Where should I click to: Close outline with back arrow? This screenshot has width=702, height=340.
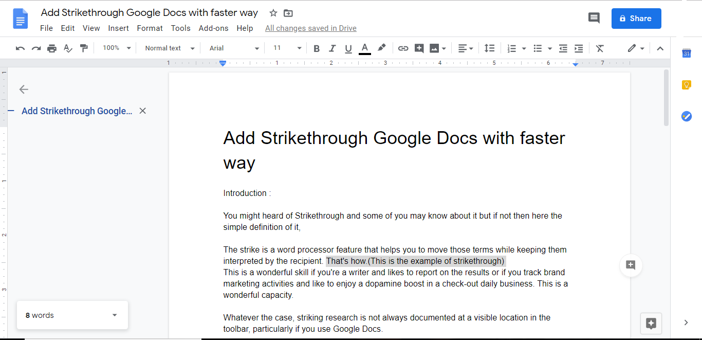point(24,90)
